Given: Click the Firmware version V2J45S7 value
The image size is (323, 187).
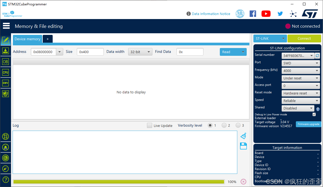Looking at the screenshot, I should [286, 126].
